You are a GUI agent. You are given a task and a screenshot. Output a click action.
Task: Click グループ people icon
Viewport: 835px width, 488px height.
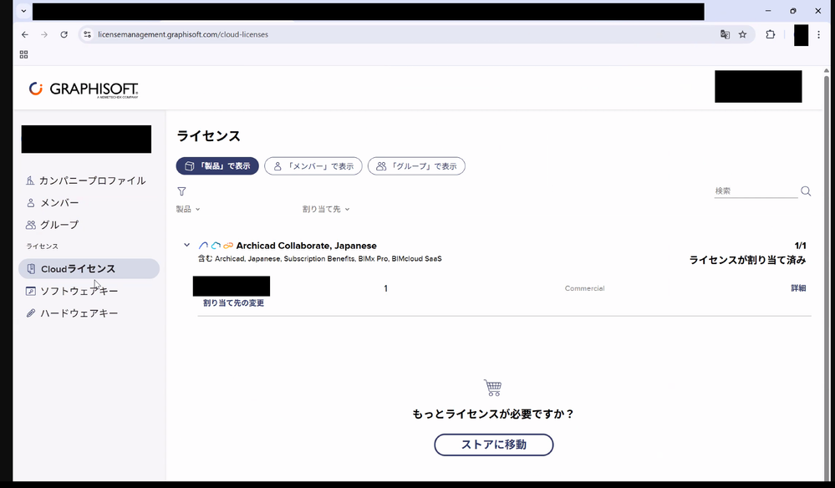pos(31,225)
